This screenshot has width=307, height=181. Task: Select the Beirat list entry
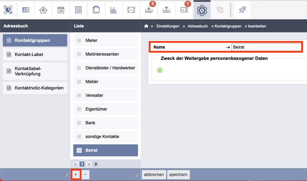click(x=106, y=150)
